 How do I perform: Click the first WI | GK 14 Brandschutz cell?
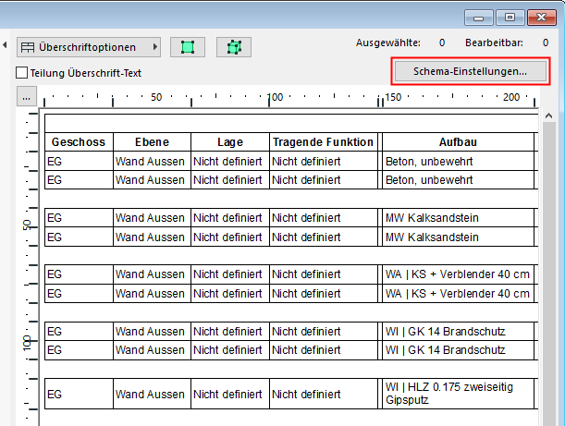[458, 331]
